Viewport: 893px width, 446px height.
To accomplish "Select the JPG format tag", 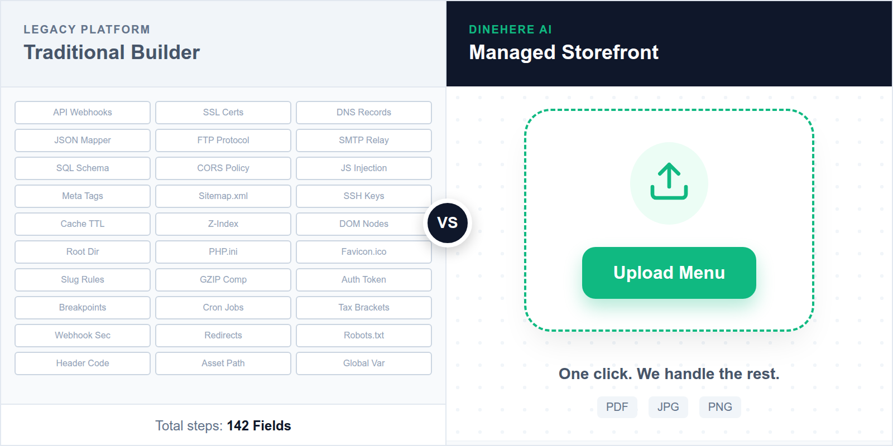I will click(x=668, y=407).
